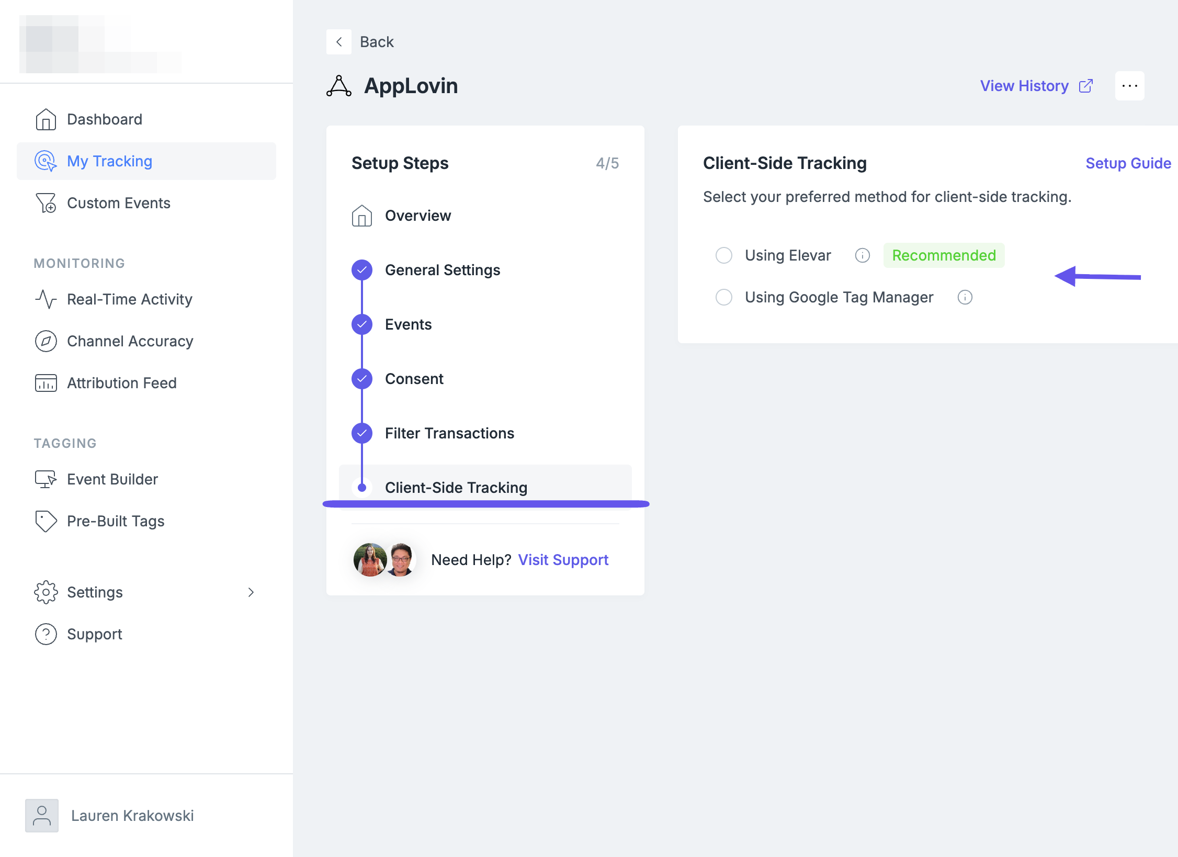This screenshot has height=857, width=1178.
Task: Click the user avatar icon
Action: tap(42, 816)
